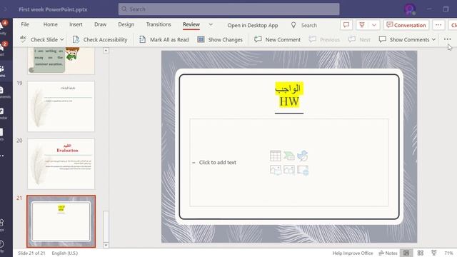Click Open in Desktop App

point(252,26)
